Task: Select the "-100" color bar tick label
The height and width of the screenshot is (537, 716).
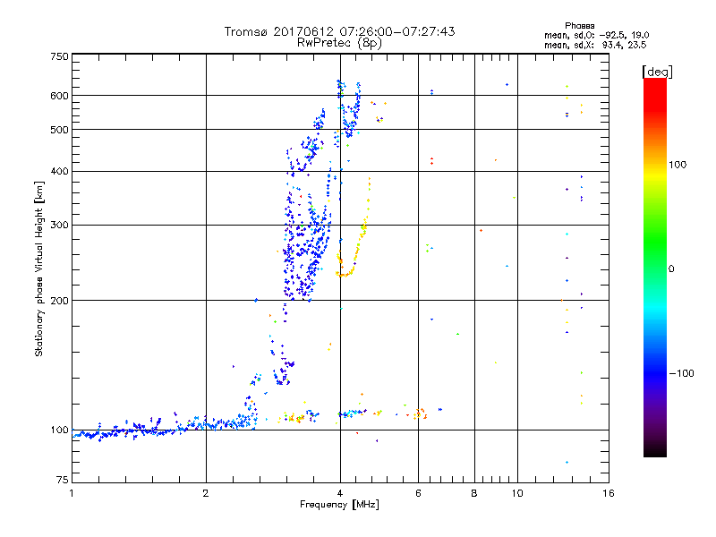Action: 681,373
